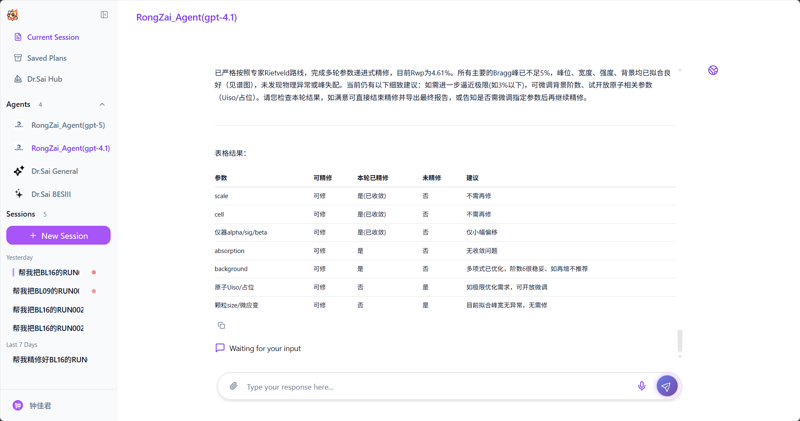Open Saved Plans in sidebar
This screenshot has width=800, height=421.
click(46, 58)
